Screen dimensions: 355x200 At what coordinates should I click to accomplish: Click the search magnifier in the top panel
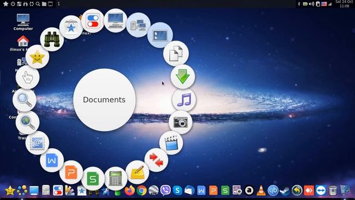pos(38,4)
